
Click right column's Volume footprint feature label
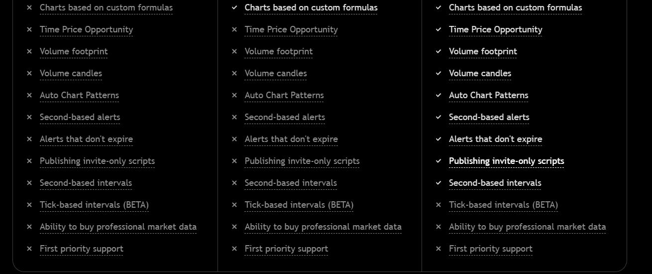click(x=483, y=51)
